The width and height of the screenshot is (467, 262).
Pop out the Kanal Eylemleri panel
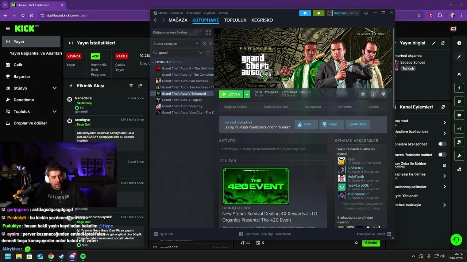[x=443, y=107]
